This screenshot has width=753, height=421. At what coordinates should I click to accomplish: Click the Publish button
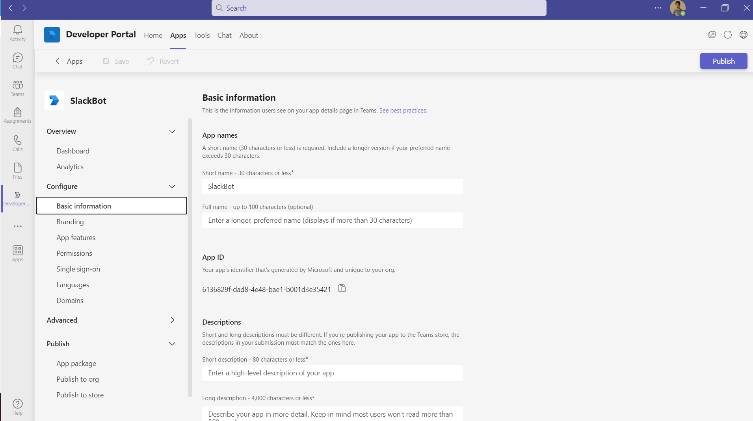[x=723, y=61]
